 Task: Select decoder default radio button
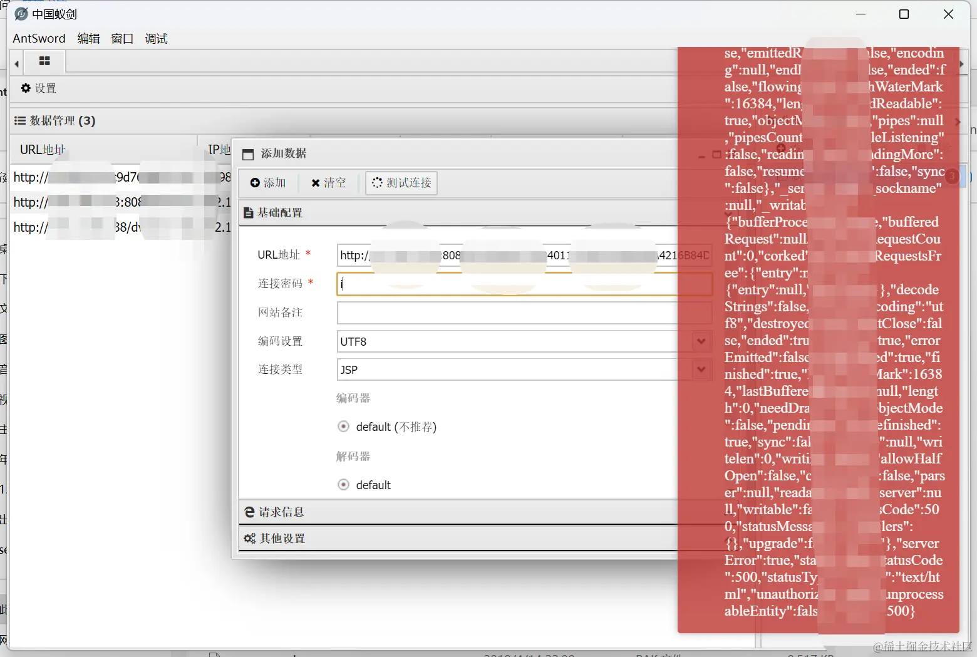343,485
